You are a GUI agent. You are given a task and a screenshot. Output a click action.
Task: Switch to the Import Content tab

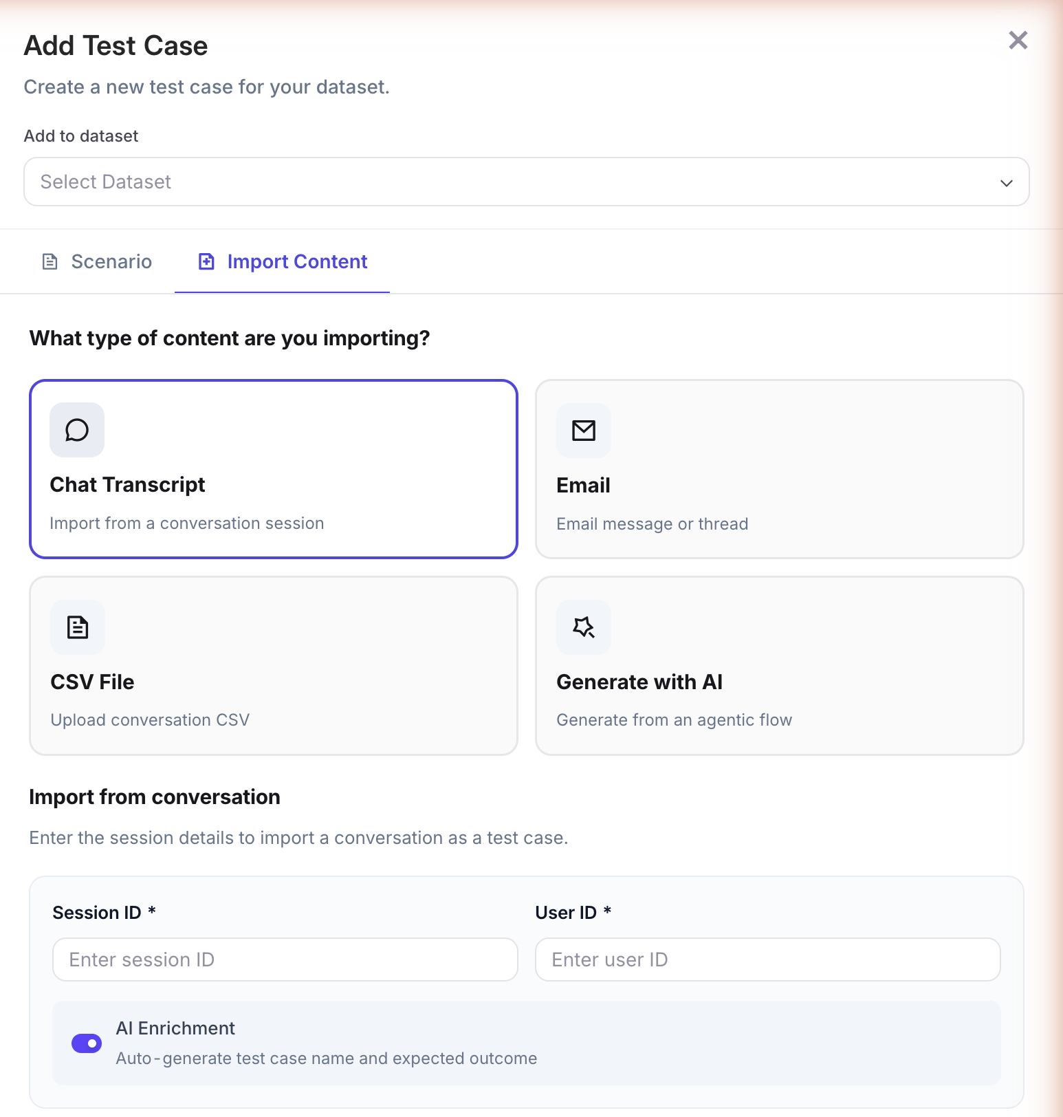(282, 261)
